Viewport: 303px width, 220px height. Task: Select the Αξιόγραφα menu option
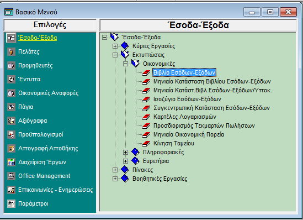pos(33,121)
